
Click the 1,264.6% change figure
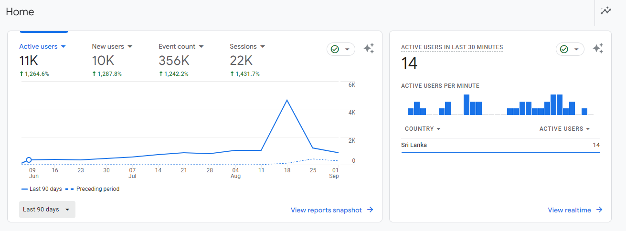(x=34, y=74)
